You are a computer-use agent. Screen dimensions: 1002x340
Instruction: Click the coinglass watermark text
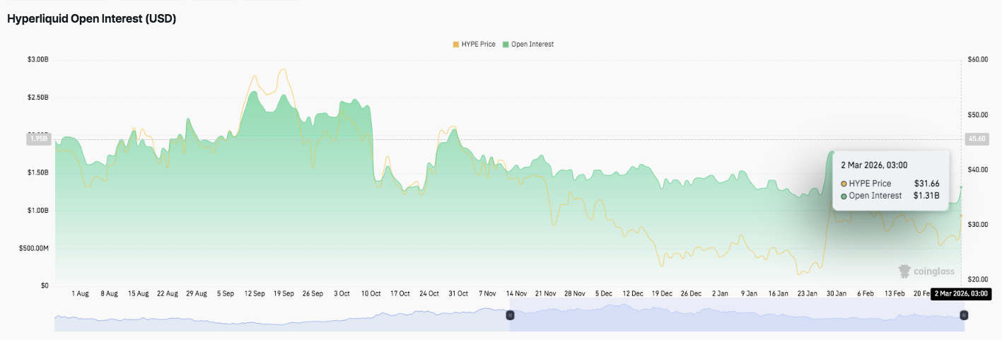click(933, 271)
